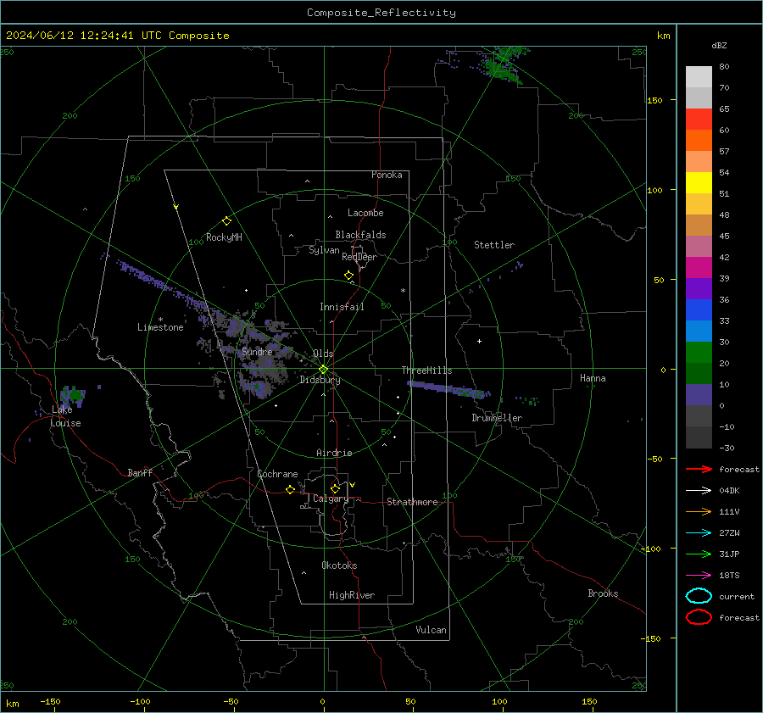Click the Drumheller map label
The image size is (763, 713).
[x=497, y=418]
